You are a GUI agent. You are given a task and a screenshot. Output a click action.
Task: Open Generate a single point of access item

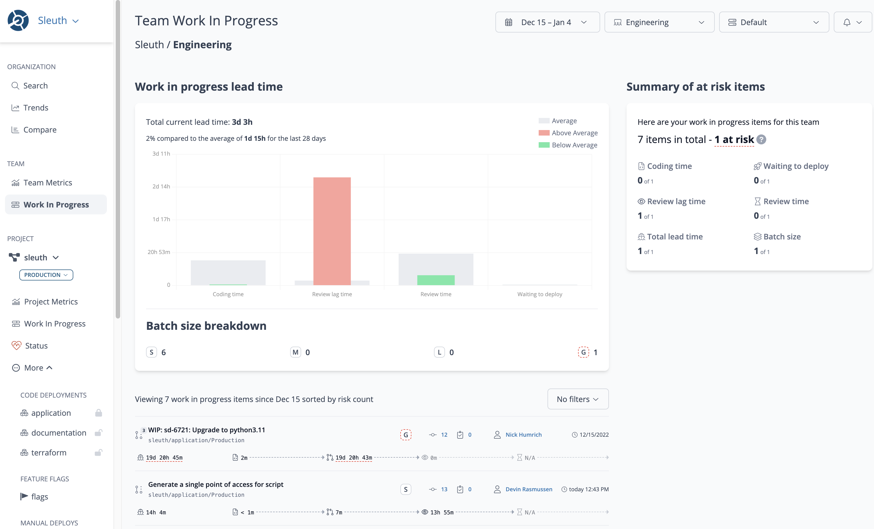216,484
